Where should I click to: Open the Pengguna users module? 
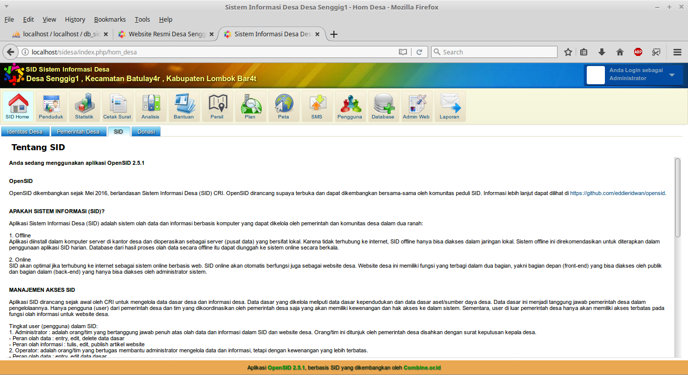click(x=350, y=106)
